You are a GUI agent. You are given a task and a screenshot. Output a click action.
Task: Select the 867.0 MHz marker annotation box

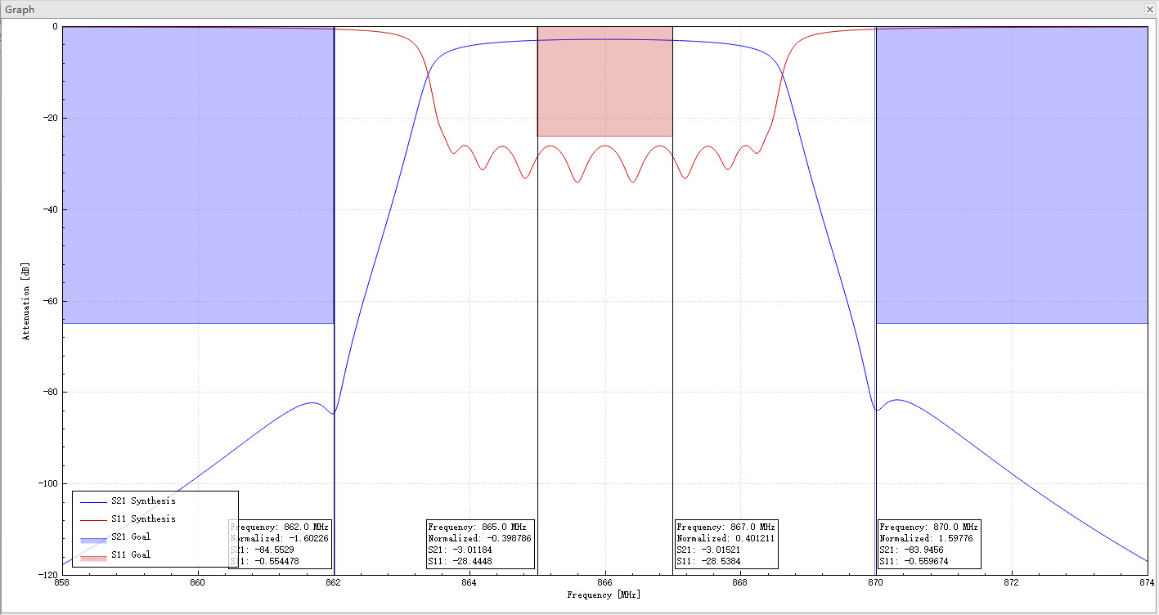point(726,544)
